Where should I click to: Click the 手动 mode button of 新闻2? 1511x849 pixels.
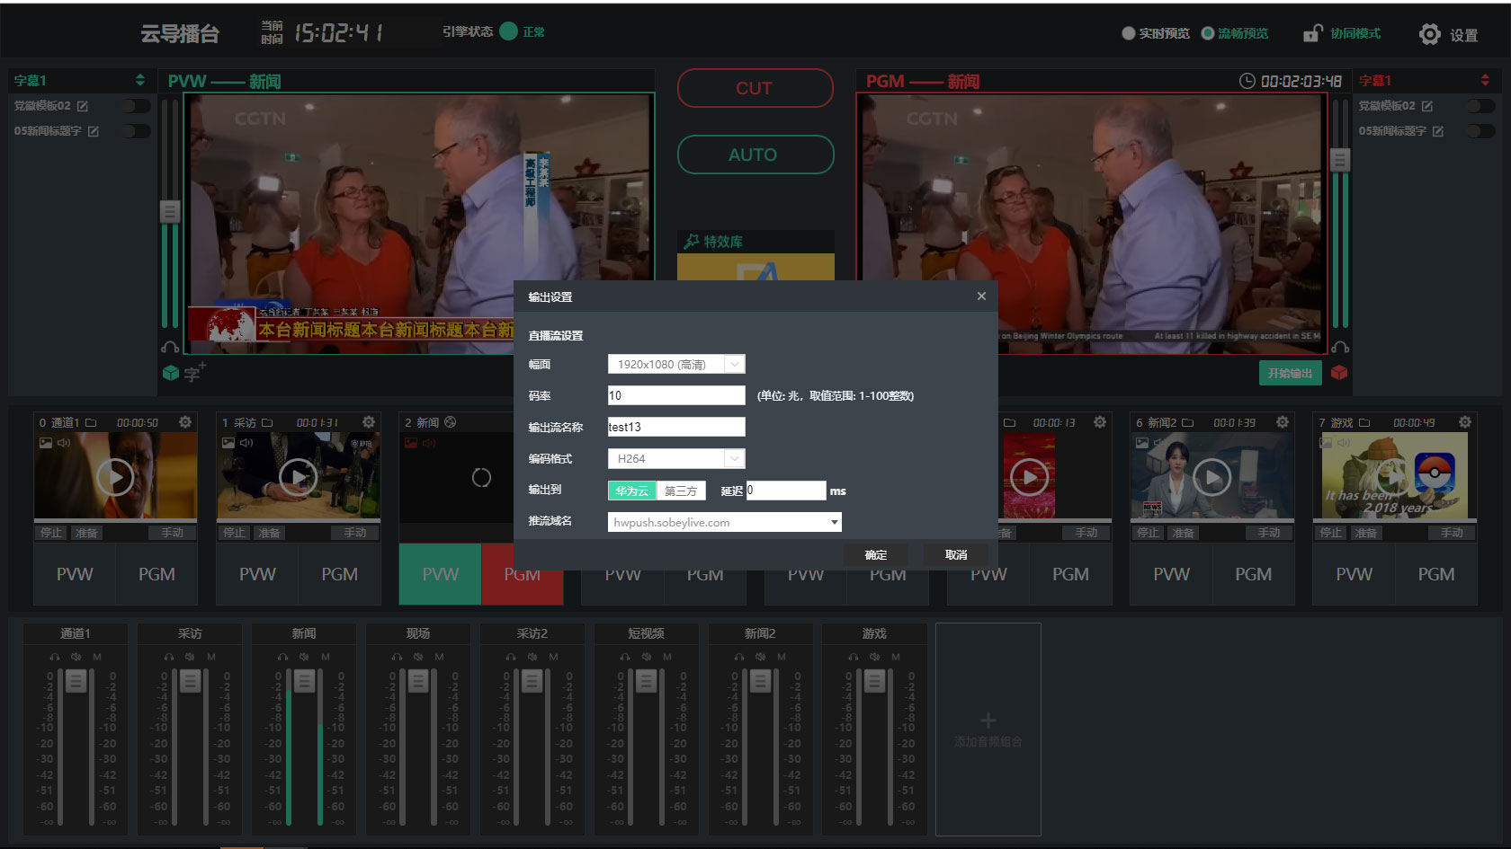click(1269, 533)
